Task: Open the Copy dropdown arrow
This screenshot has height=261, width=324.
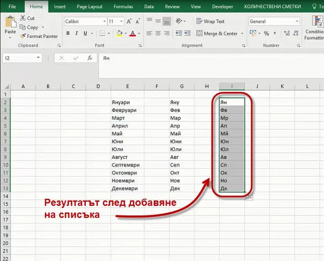Action: (x=43, y=27)
